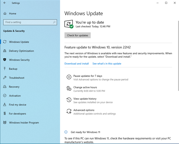The width and height of the screenshot is (179, 144).
Task: Click the Home house icon
Action: [5, 14]
